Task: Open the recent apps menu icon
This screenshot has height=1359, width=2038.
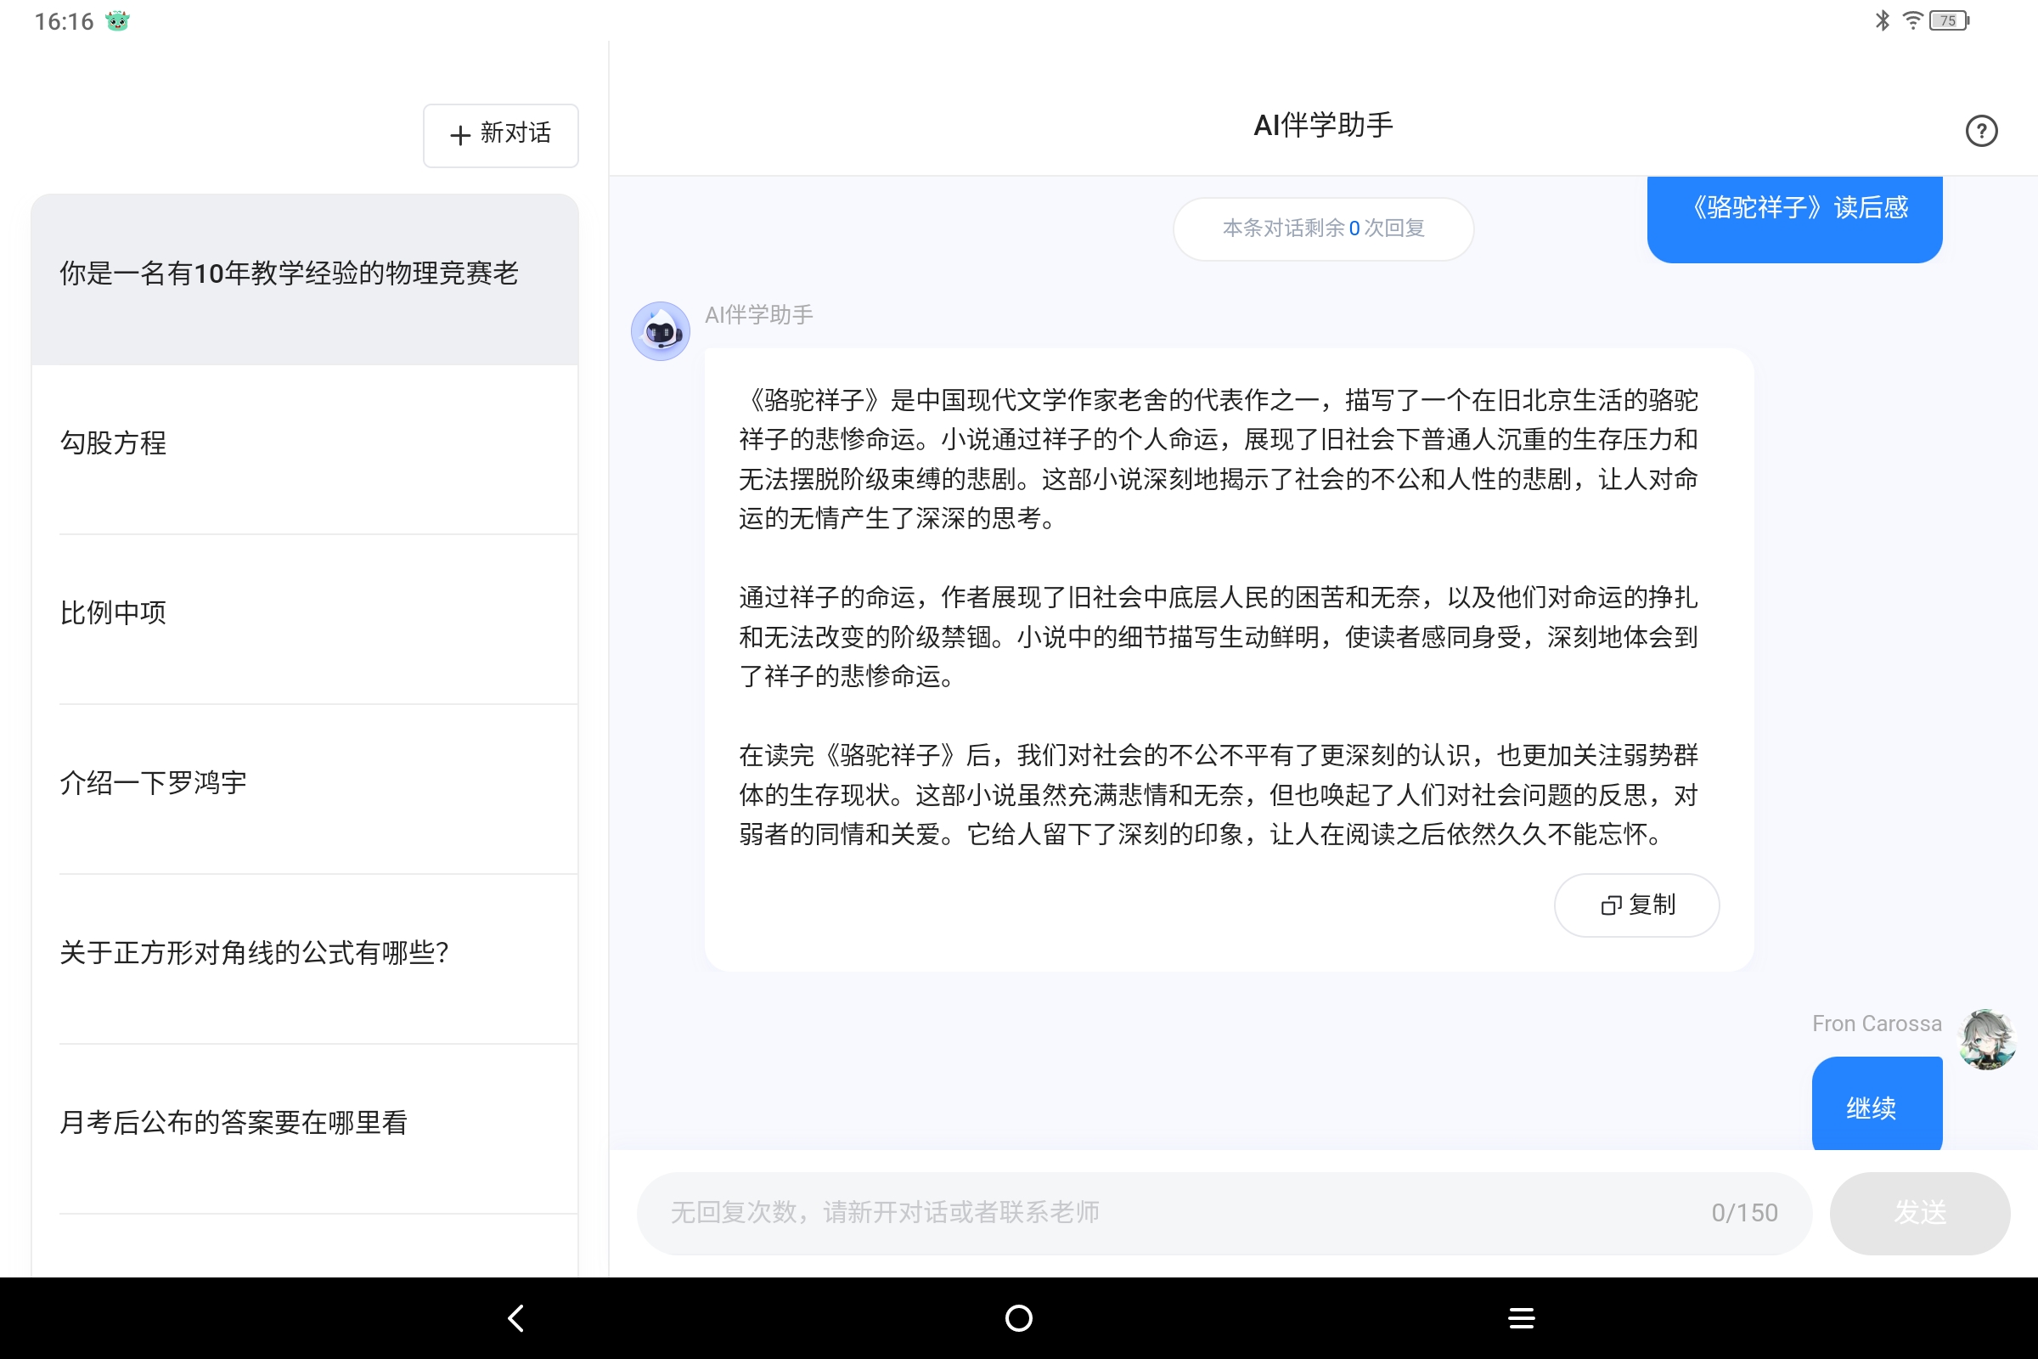Action: point(1522,1318)
